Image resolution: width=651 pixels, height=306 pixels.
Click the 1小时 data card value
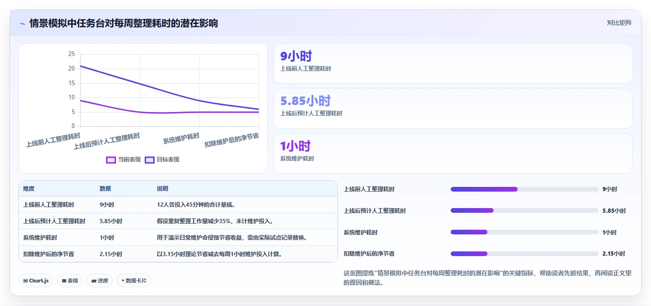click(x=295, y=146)
